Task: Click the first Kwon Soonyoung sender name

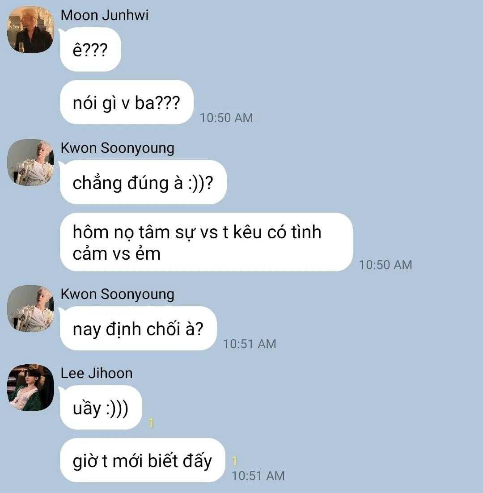Action: (117, 148)
